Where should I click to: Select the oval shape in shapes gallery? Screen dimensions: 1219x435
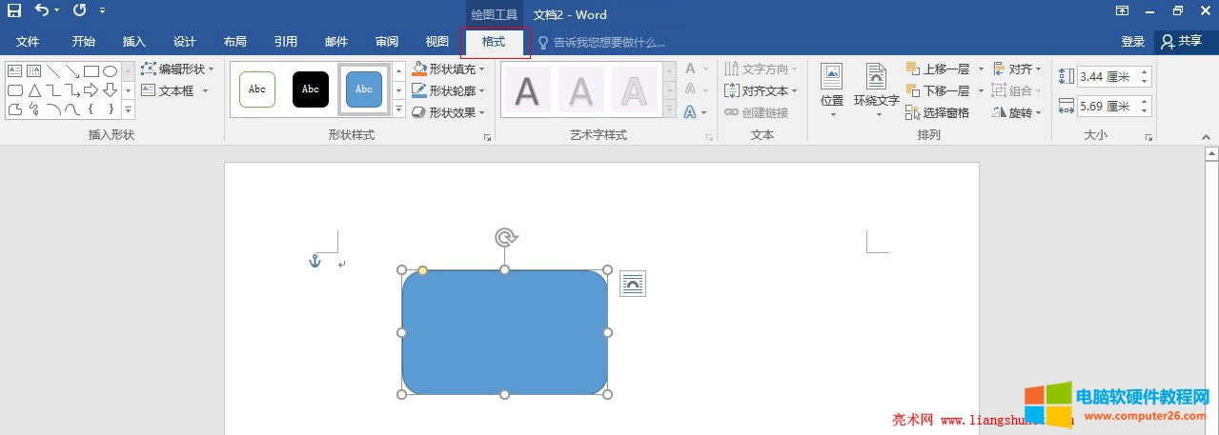[111, 71]
